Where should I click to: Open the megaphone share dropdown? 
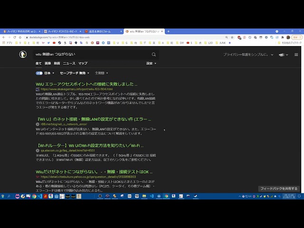[283, 55]
